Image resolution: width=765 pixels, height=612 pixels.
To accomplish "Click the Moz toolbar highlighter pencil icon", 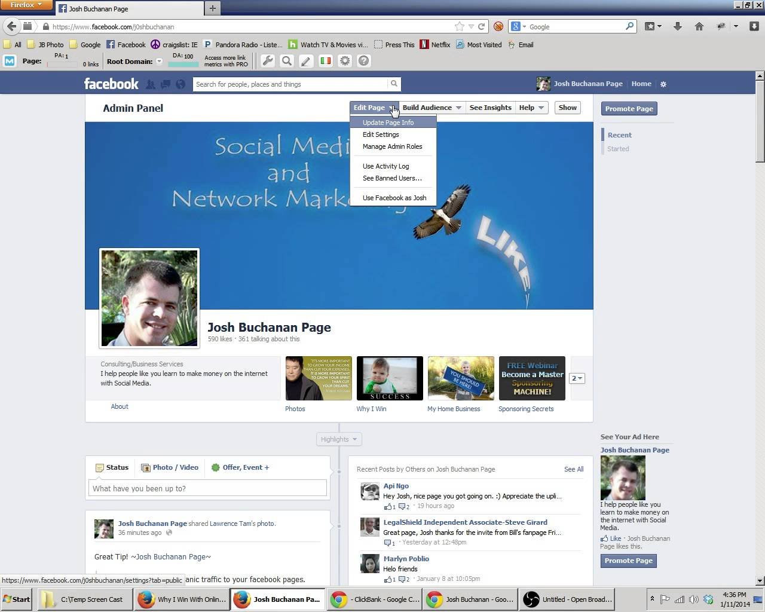I will click(306, 61).
